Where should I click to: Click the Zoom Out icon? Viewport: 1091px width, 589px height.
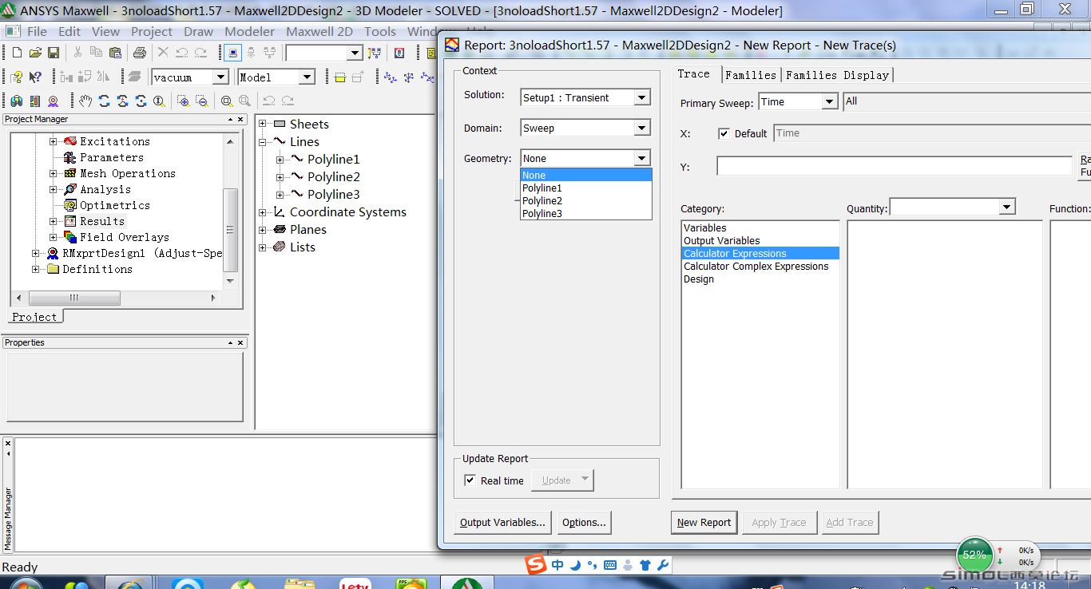(201, 101)
